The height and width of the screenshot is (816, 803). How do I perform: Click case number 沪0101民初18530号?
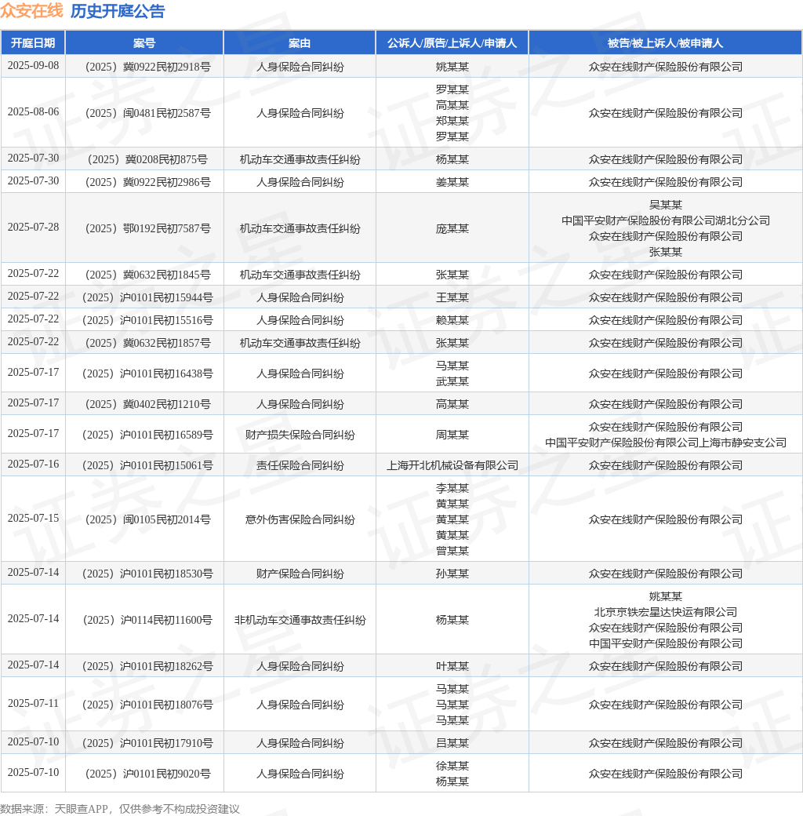pyautogui.click(x=148, y=574)
